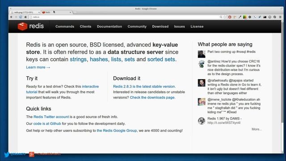
Task: Open a new tab with the button
Action: (75, 13)
